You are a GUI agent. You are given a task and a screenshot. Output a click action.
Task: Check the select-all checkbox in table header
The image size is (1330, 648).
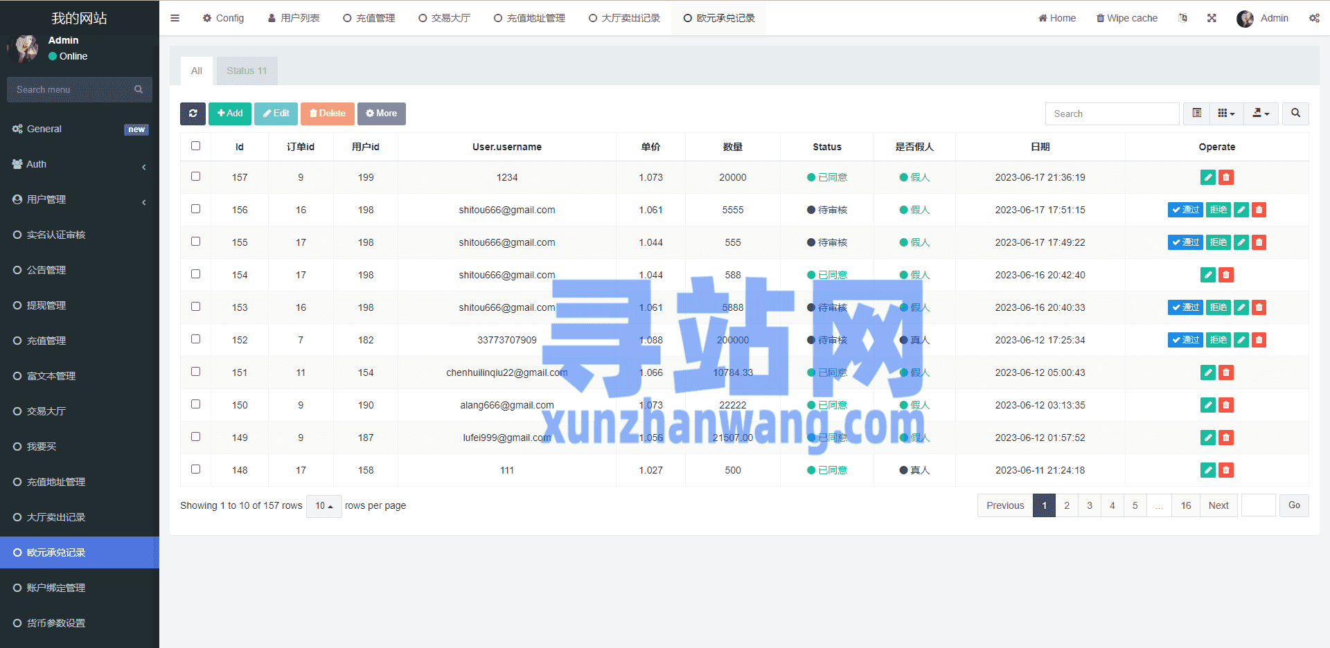tap(195, 146)
